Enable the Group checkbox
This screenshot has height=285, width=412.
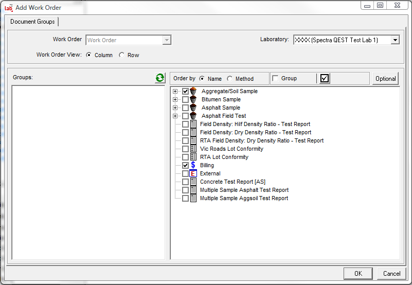point(275,78)
